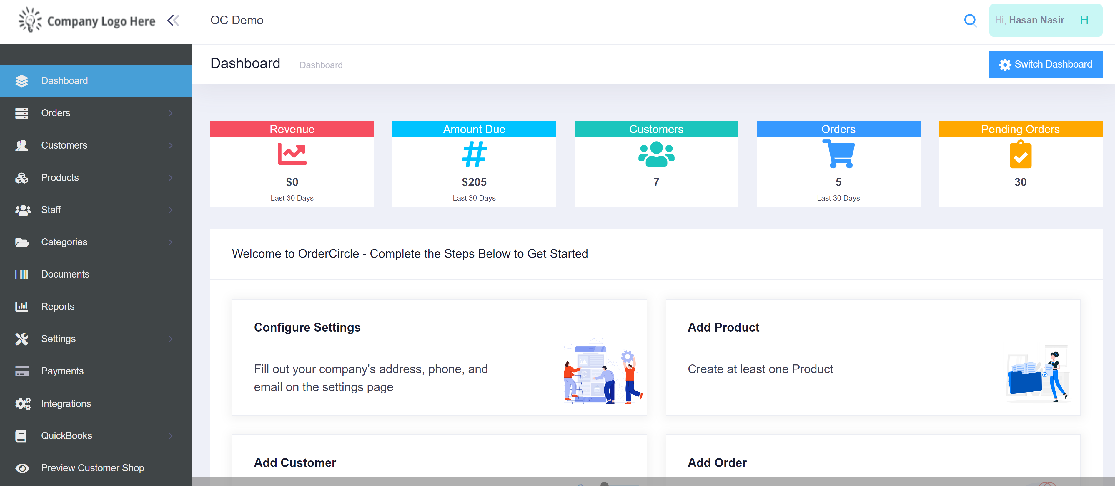
Task: Click the Documents barcode icon in sidebar
Action: (x=22, y=274)
